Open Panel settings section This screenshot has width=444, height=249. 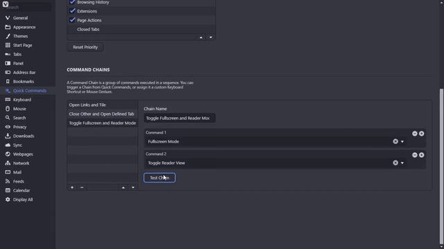(x=18, y=63)
